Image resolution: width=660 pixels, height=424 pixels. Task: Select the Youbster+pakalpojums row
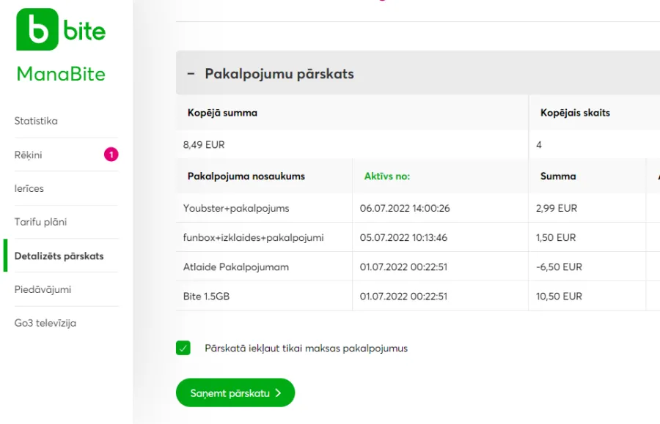tap(417, 208)
